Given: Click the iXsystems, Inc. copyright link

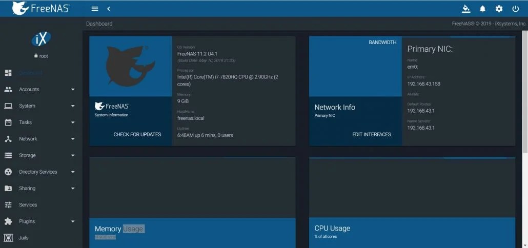Looking at the screenshot, I should [x=510, y=24].
